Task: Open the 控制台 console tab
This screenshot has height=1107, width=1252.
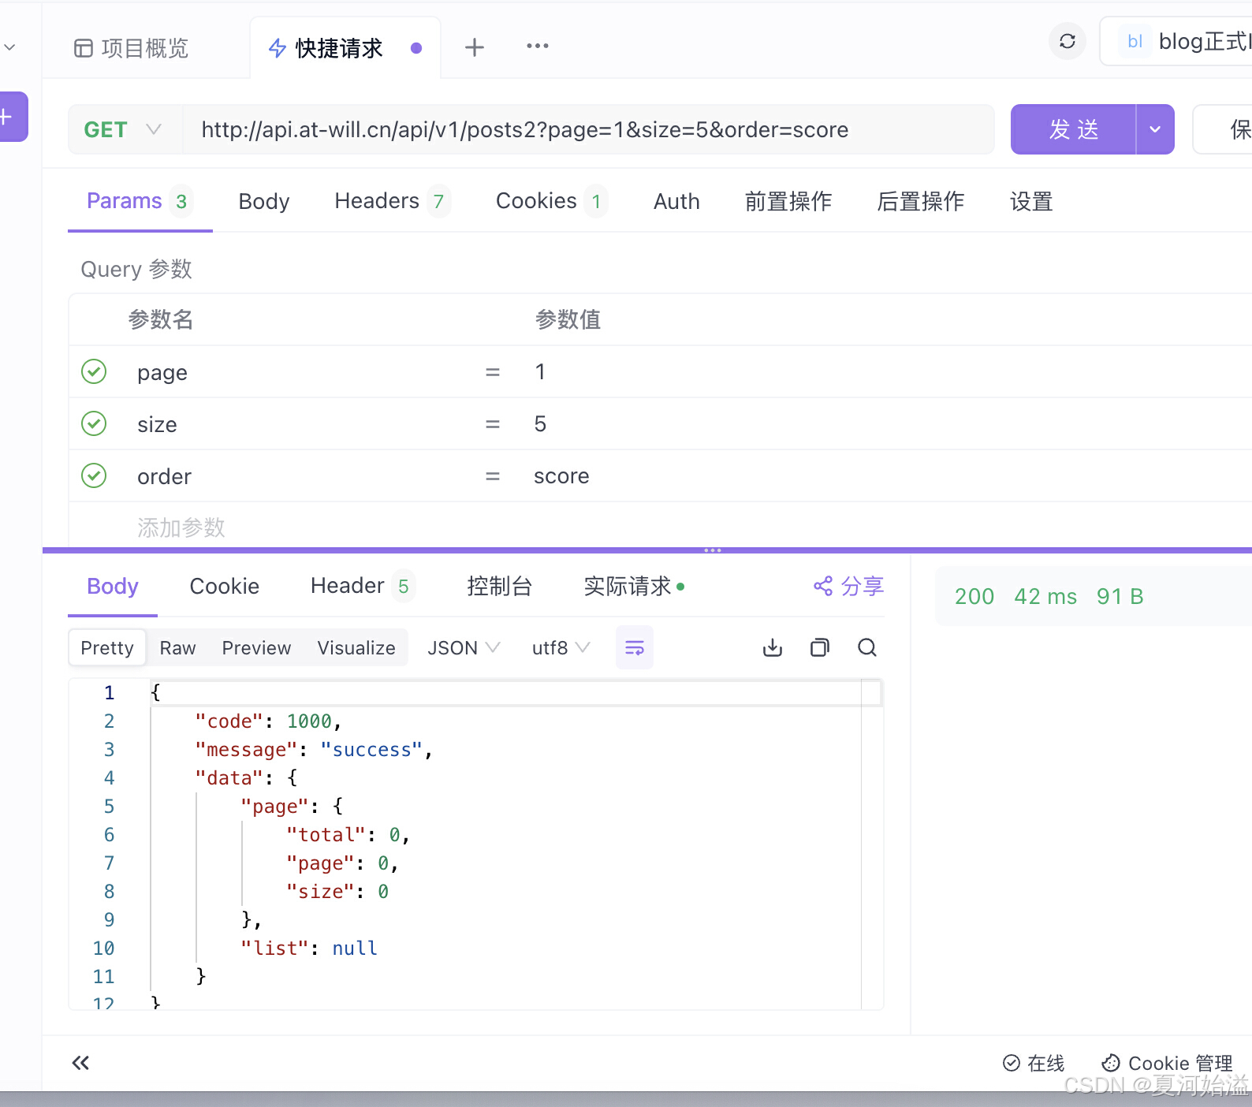Action: 500,586
